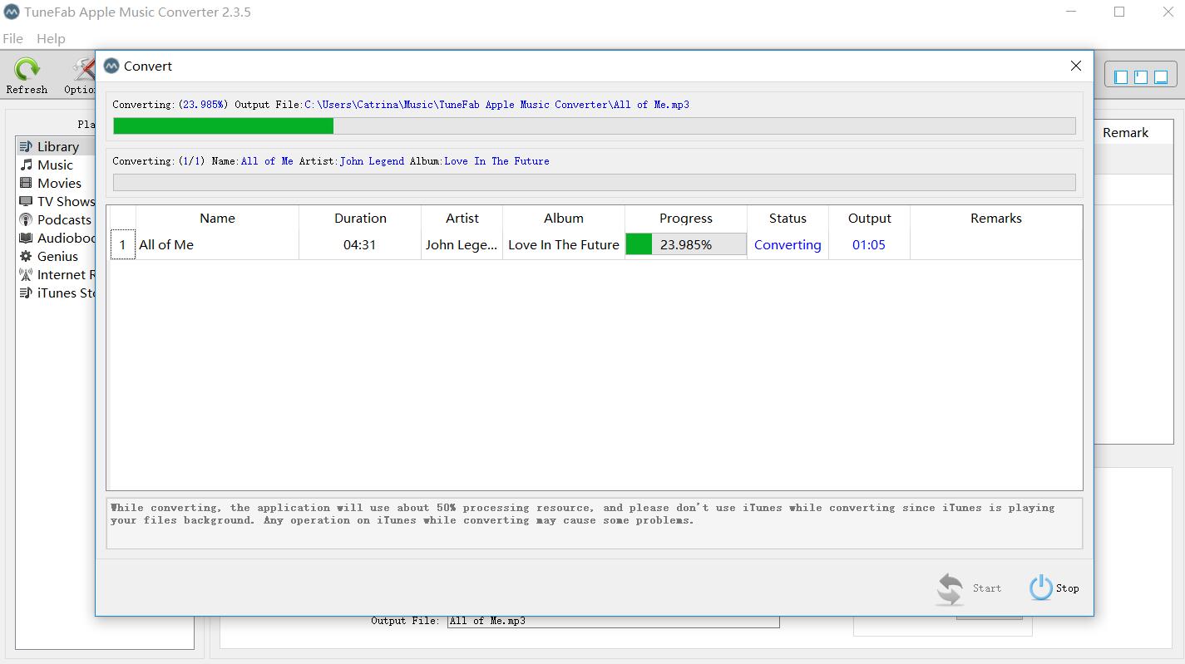Select TV Shows in the sidebar
This screenshot has height=664, width=1185.
coord(55,201)
